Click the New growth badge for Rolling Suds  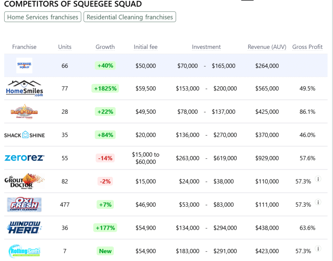pos(105,251)
